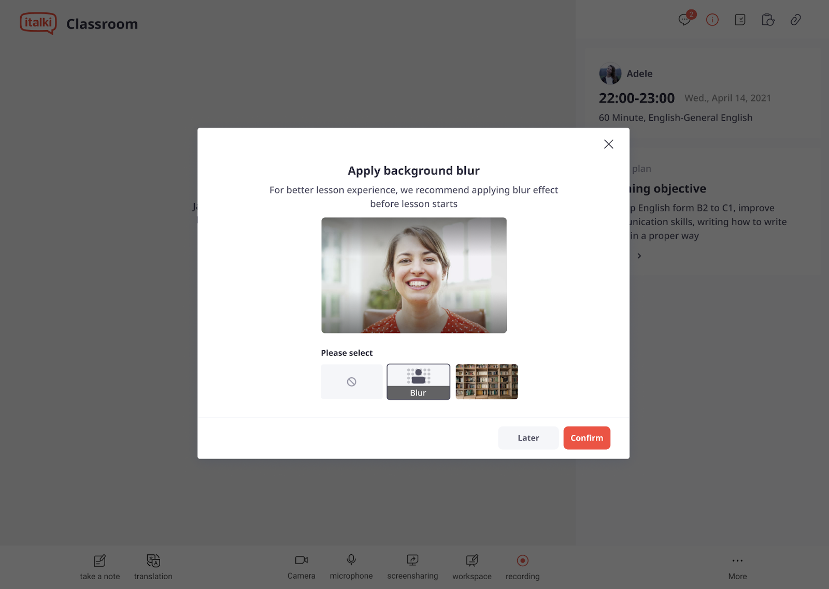Click the Apply background blur heading
Screen dimensions: 829x589
413,170
